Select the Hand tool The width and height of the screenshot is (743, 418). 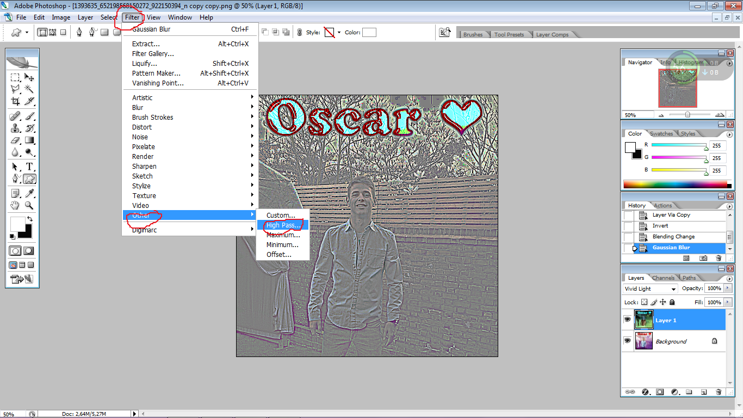click(15, 205)
